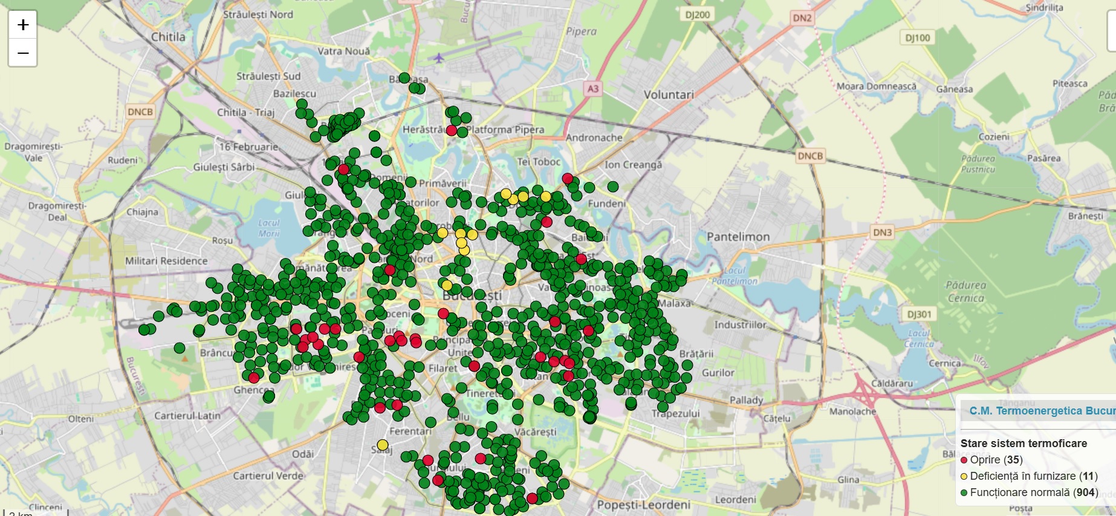Click the yellow Deficiență în furnizare swatch
This screenshot has height=516, width=1116.
(x=964, y=477)
